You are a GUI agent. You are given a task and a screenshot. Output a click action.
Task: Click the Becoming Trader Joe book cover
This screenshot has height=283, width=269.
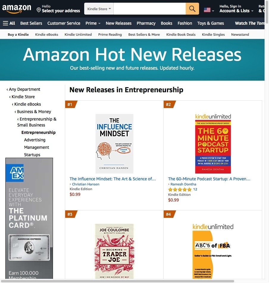coord(114,251)
